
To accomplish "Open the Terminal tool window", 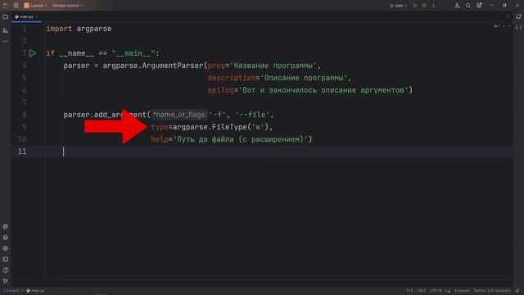I will [x=6, y=259].
